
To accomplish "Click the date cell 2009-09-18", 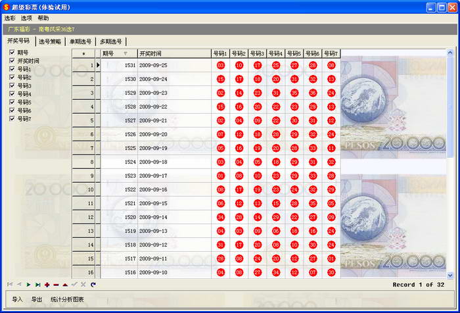I will tap(174, 162).
